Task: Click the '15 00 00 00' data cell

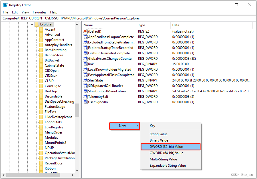Action: [181, 64]
